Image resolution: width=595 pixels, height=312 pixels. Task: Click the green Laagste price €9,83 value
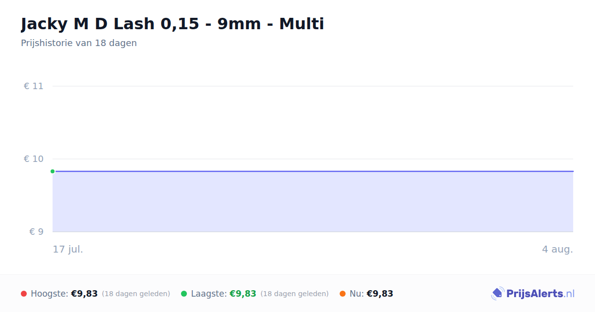click(x=243, y=294)
